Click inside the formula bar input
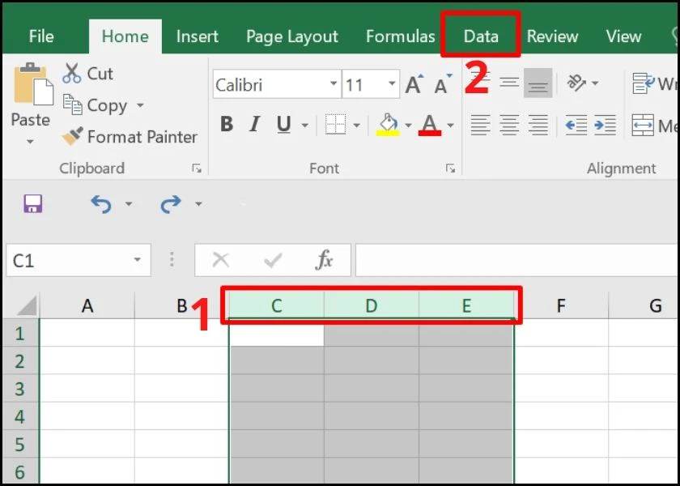Image resolution: width=680 pixels, height=486 pixels. point(517,260)
